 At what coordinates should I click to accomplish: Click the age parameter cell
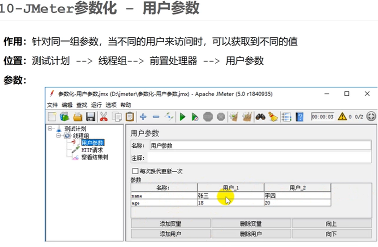[x=164, y=202]
